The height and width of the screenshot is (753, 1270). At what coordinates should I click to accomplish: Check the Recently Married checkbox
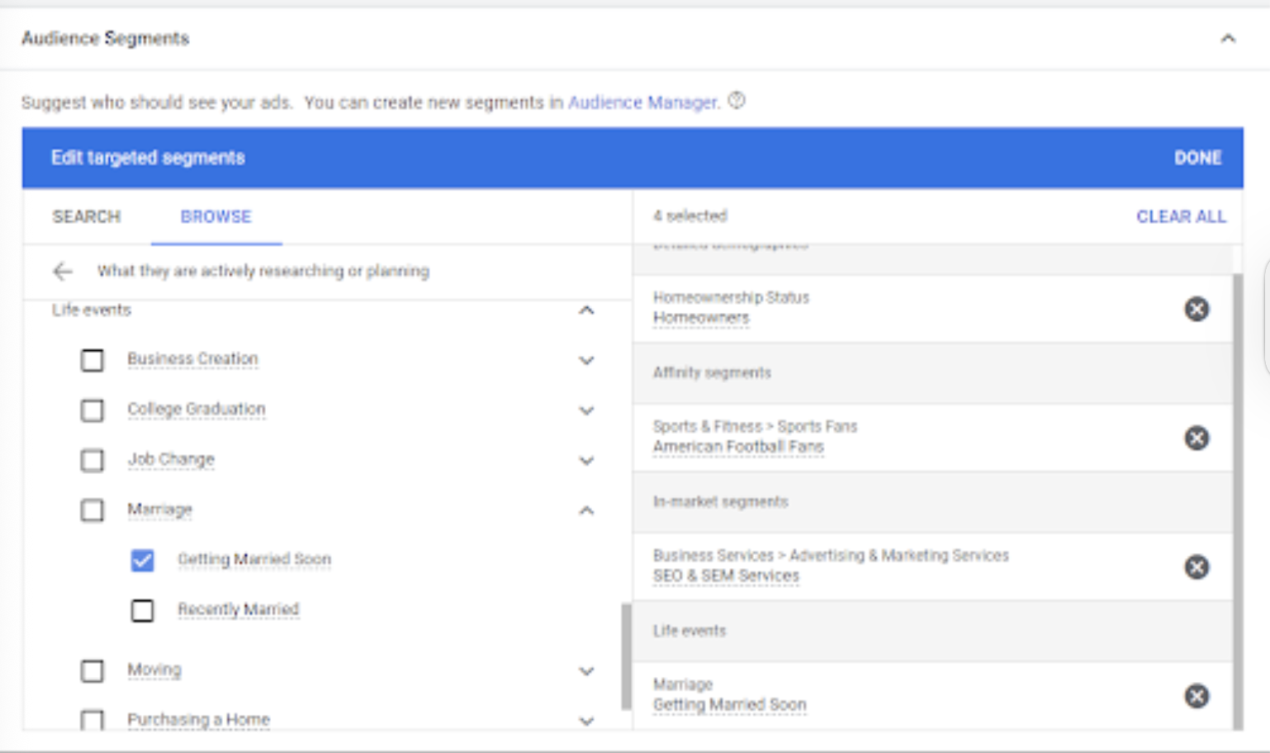(142, 610)
